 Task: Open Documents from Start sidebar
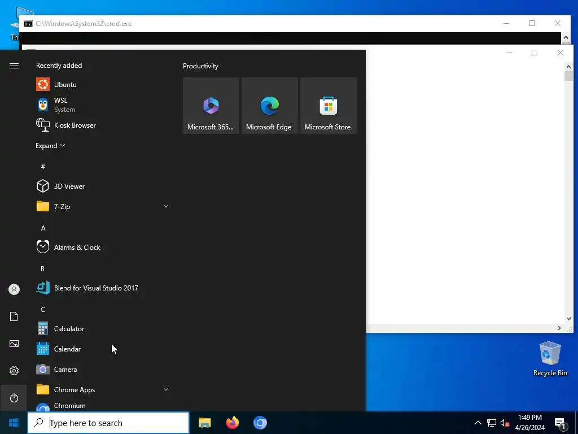pos(14,316)
